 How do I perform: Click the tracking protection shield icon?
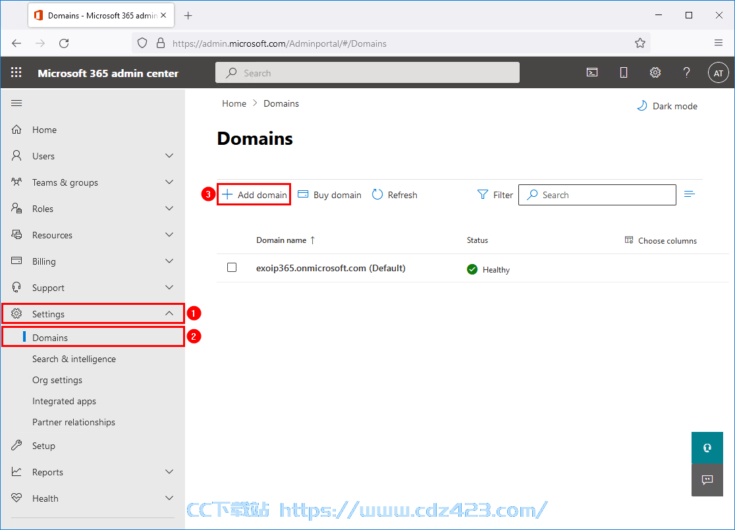[142, 43]
